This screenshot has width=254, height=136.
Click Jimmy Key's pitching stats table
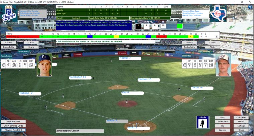[x=198, y=64]
